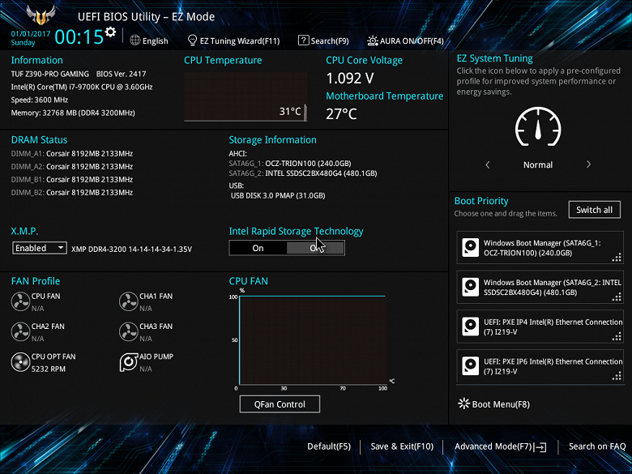Click BIOS Ver. 2417 text
The height and width of the screenshot is (474, 632).
click(x=121, y=74)
